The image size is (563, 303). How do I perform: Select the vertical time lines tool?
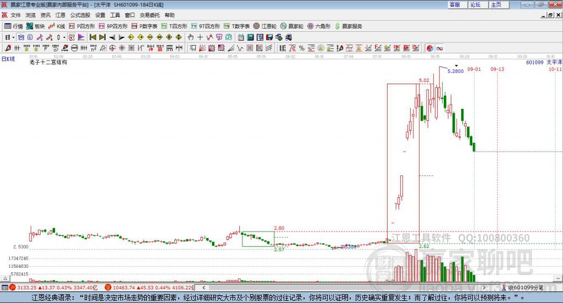17,48
